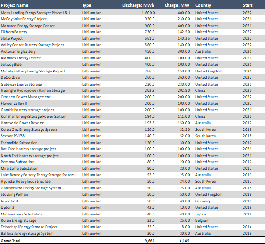Select the Escondido Substation cell
The image size is (265, 244).
(19, 143)
